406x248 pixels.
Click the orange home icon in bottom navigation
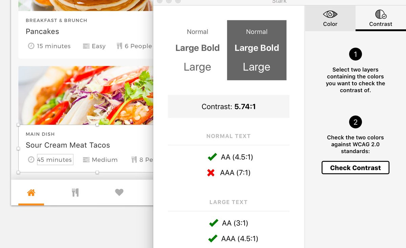click(x=31, y=193)
